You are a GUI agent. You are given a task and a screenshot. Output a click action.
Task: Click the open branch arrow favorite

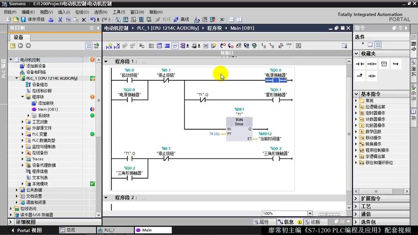pos(396,64)
